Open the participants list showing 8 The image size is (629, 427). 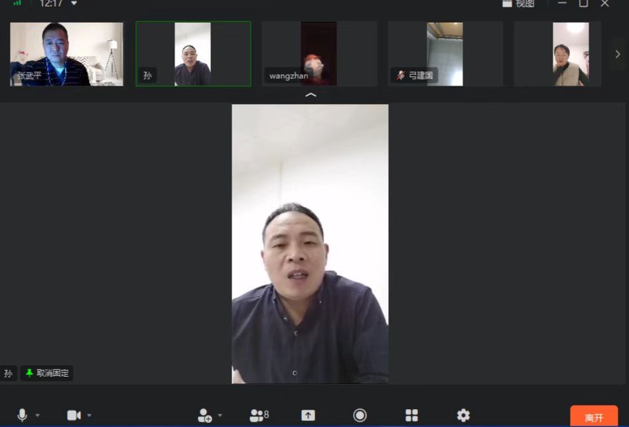point(259,415)
